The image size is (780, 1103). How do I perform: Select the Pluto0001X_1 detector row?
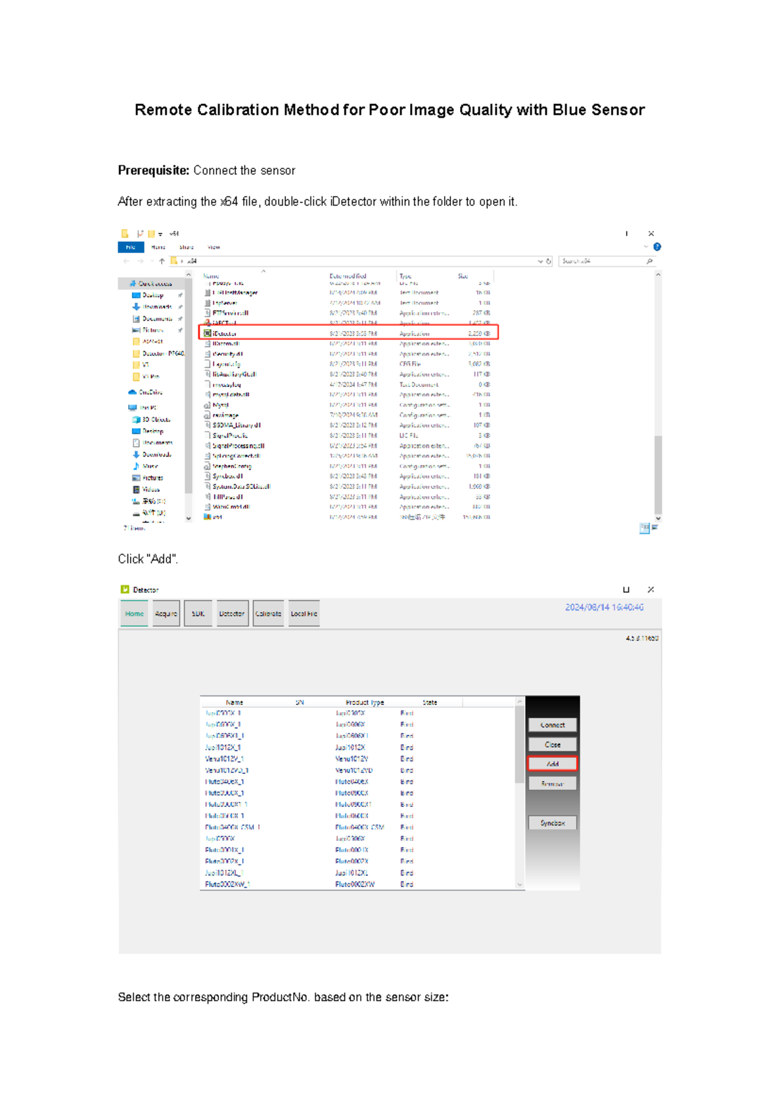(x=359, y=850)
